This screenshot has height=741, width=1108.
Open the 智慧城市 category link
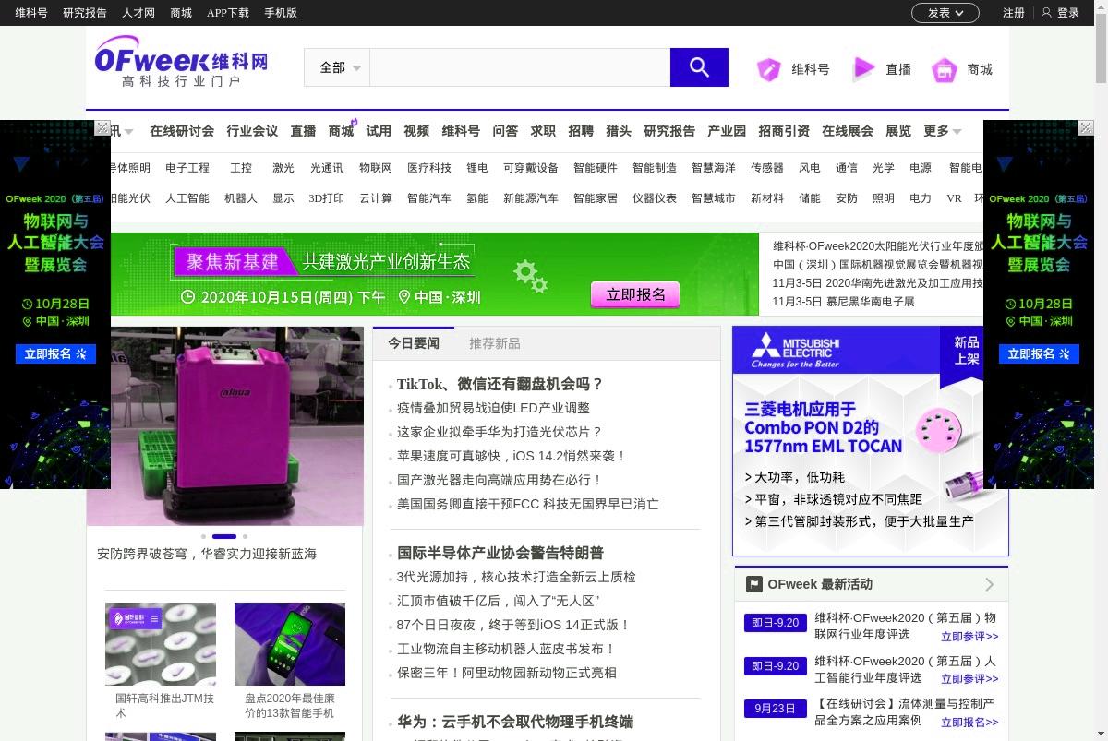pyautogui.click(x=714, y=198)
